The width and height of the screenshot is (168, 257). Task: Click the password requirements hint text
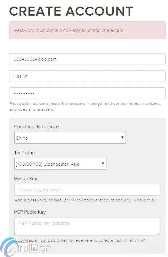point(85,106)
